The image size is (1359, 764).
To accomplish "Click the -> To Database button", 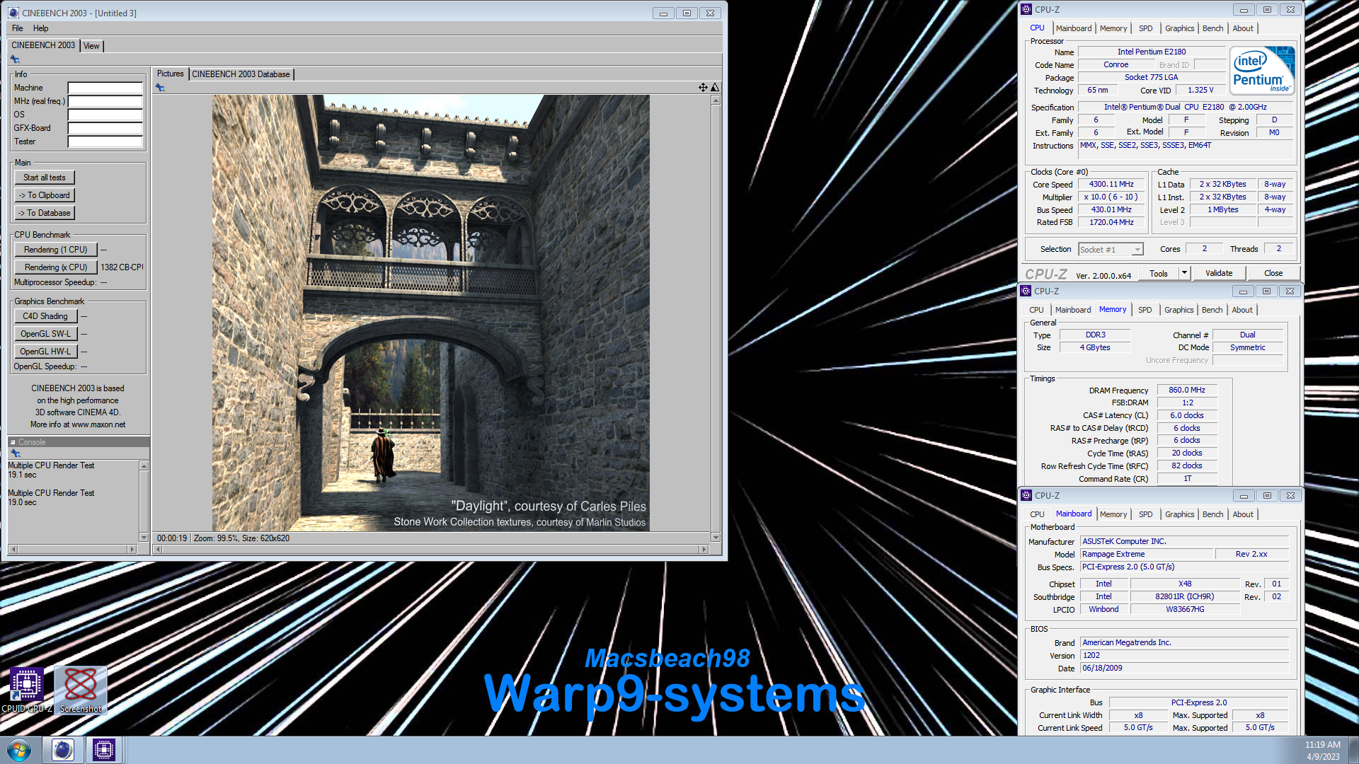I will coord(45,213).
